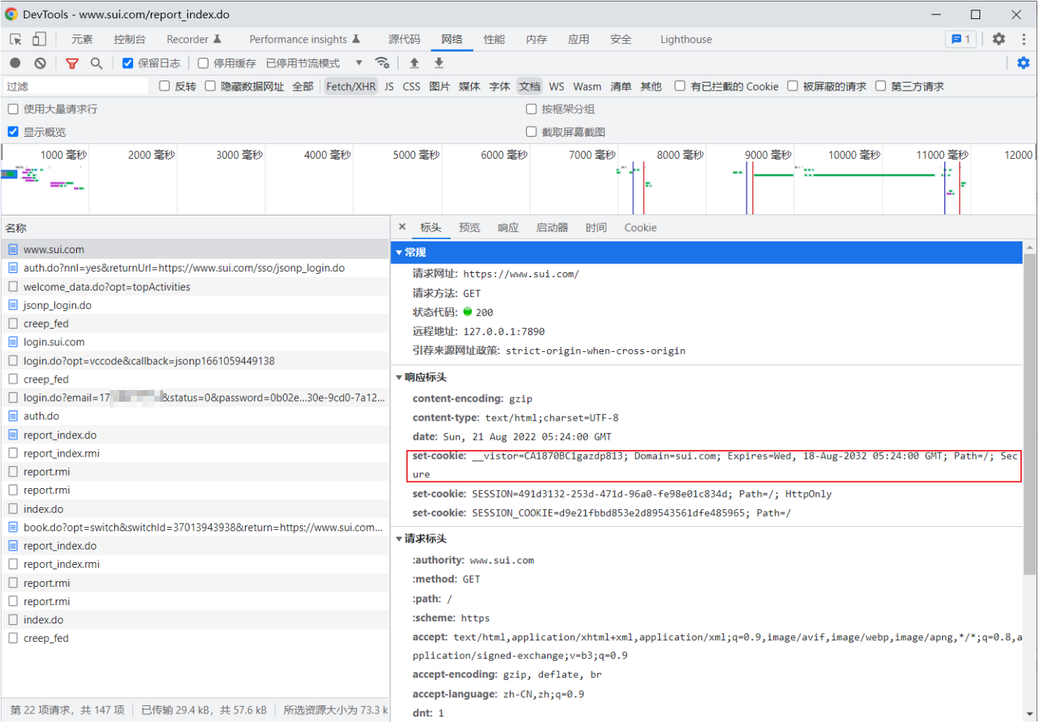Image resolution: width=1038 pixels, height=723 pixels.
Task: Open the network search magnifier
Action: [97, 63]
